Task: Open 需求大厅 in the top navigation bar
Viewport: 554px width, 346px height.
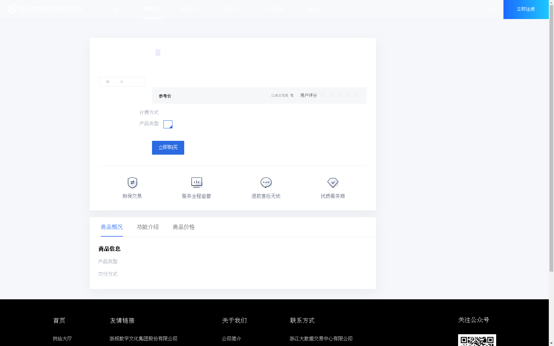Action: [x=191, y=9]
